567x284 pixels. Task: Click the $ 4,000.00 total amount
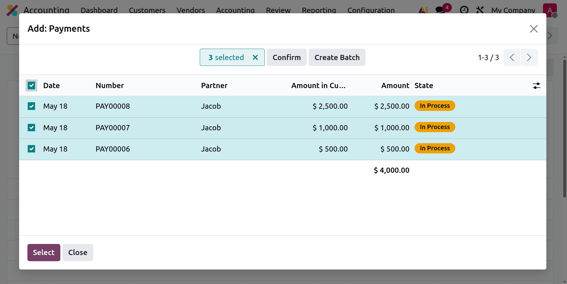pos(392,170)
